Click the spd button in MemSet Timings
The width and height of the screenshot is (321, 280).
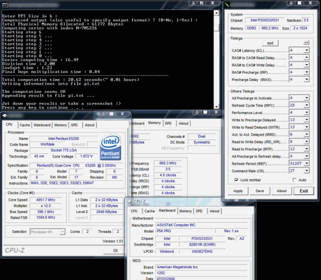pos(270,43)
